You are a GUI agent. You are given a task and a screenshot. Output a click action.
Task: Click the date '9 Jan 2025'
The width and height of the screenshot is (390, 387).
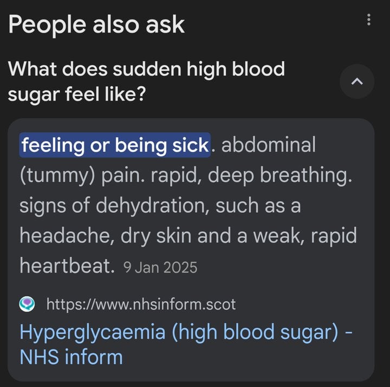[x=160, y=268]
